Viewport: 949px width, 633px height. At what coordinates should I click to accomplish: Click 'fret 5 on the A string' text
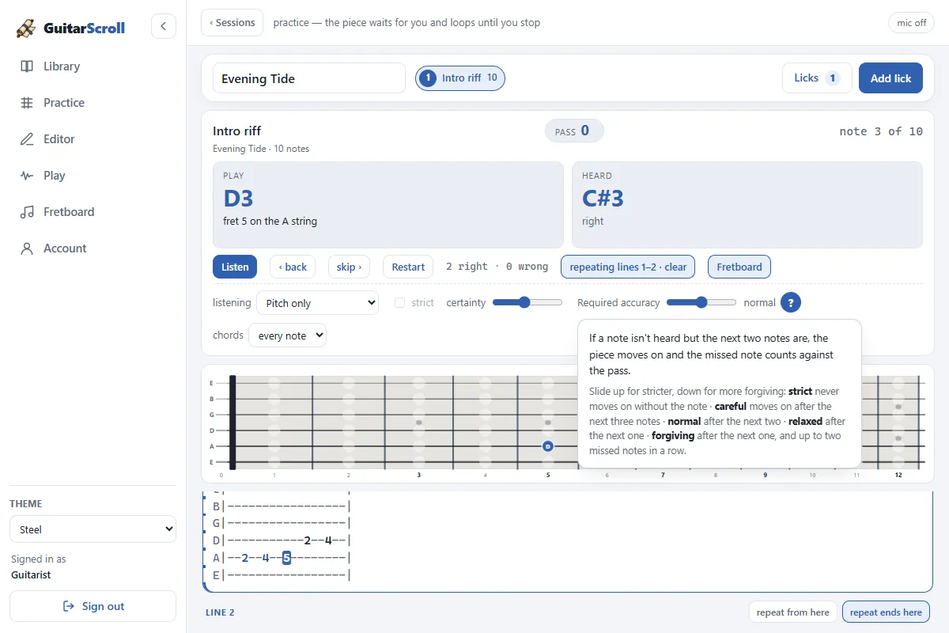pos(270,222)
